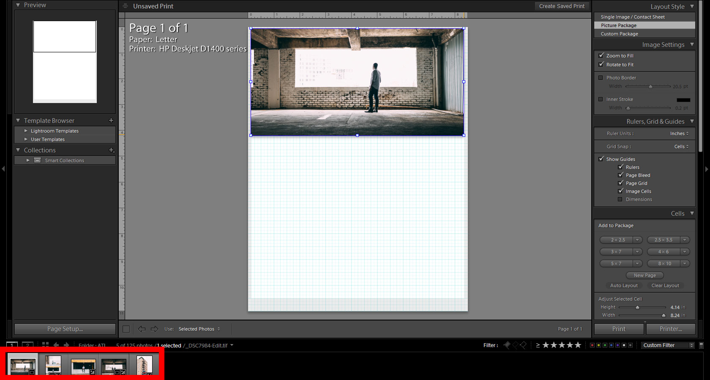
Task: Add a new template with the Template Browser plus icon
Action: click(111, 120)
